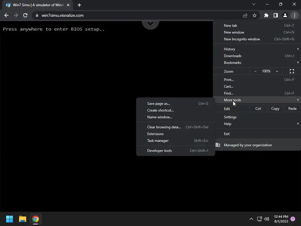Image resolution: width=301 pixels, height=226 pixels.
Task: Select New tab menu item
Action: 257,26
